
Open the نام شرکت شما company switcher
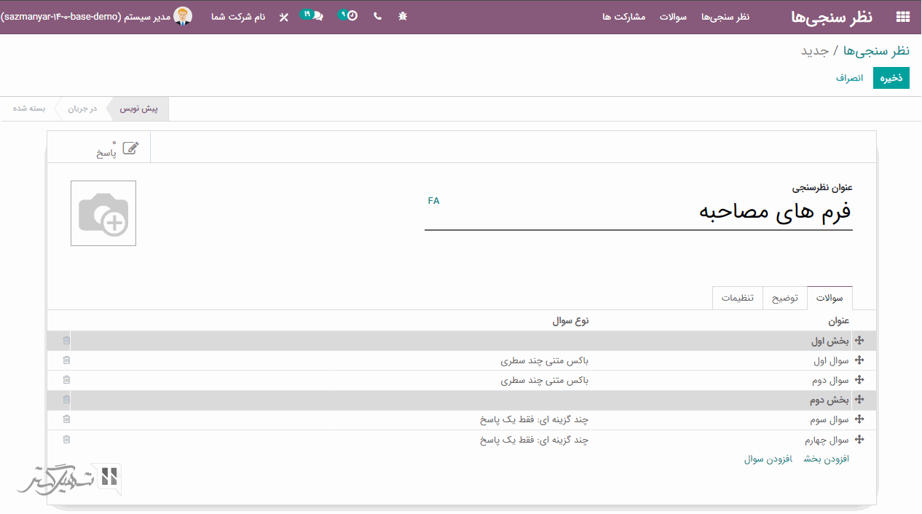pyautogui.click(x=238, y=16)
